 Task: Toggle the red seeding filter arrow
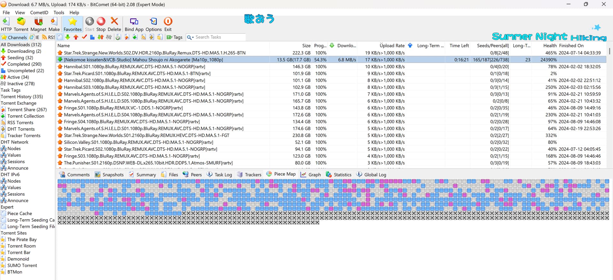[x=76, y=37]
